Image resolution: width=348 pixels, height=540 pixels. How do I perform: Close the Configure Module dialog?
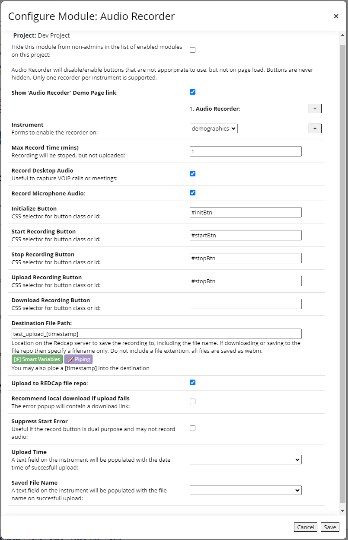click(x=336, y=16)
